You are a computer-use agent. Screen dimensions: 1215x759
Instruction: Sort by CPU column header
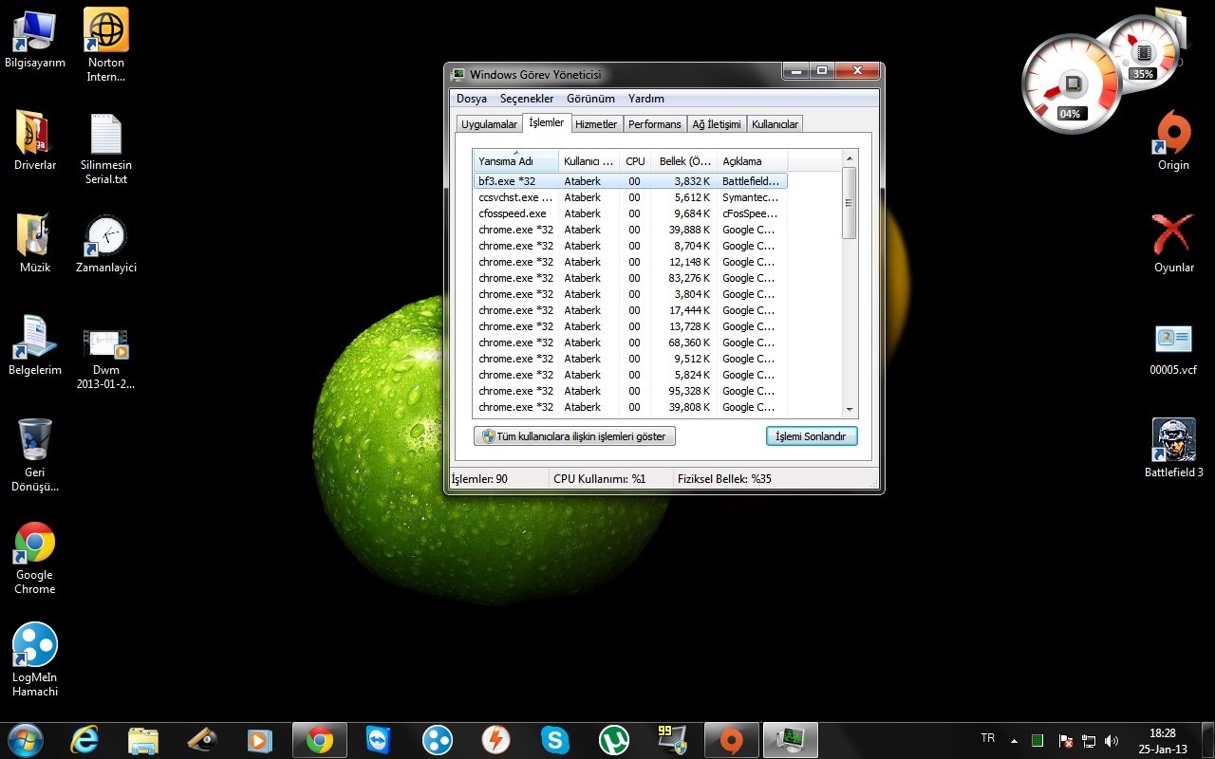(x=636, y=161)
